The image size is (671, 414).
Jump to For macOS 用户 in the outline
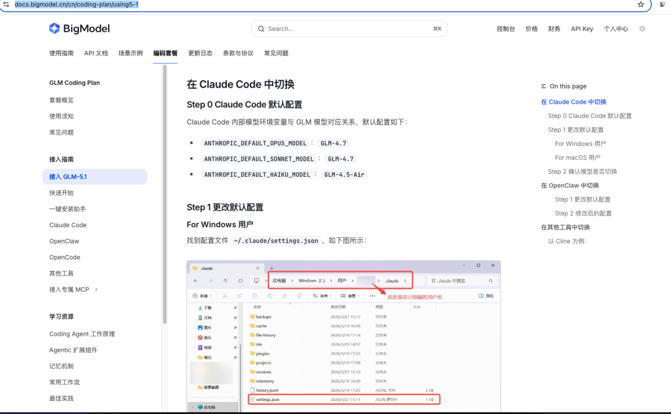click(x=577, y=158)
